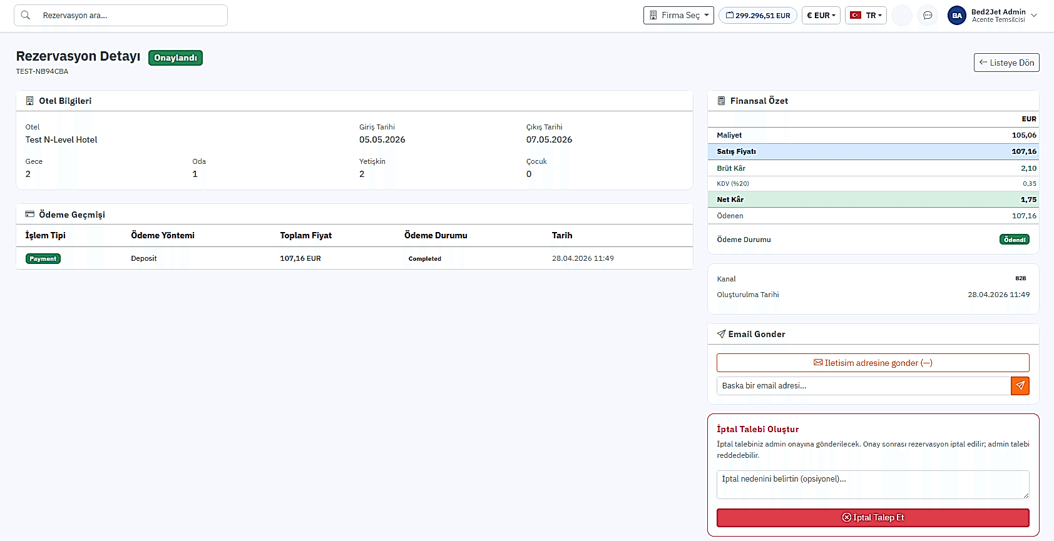
Task: Open the Firma Seç dropdown
Action: [678, 15]
